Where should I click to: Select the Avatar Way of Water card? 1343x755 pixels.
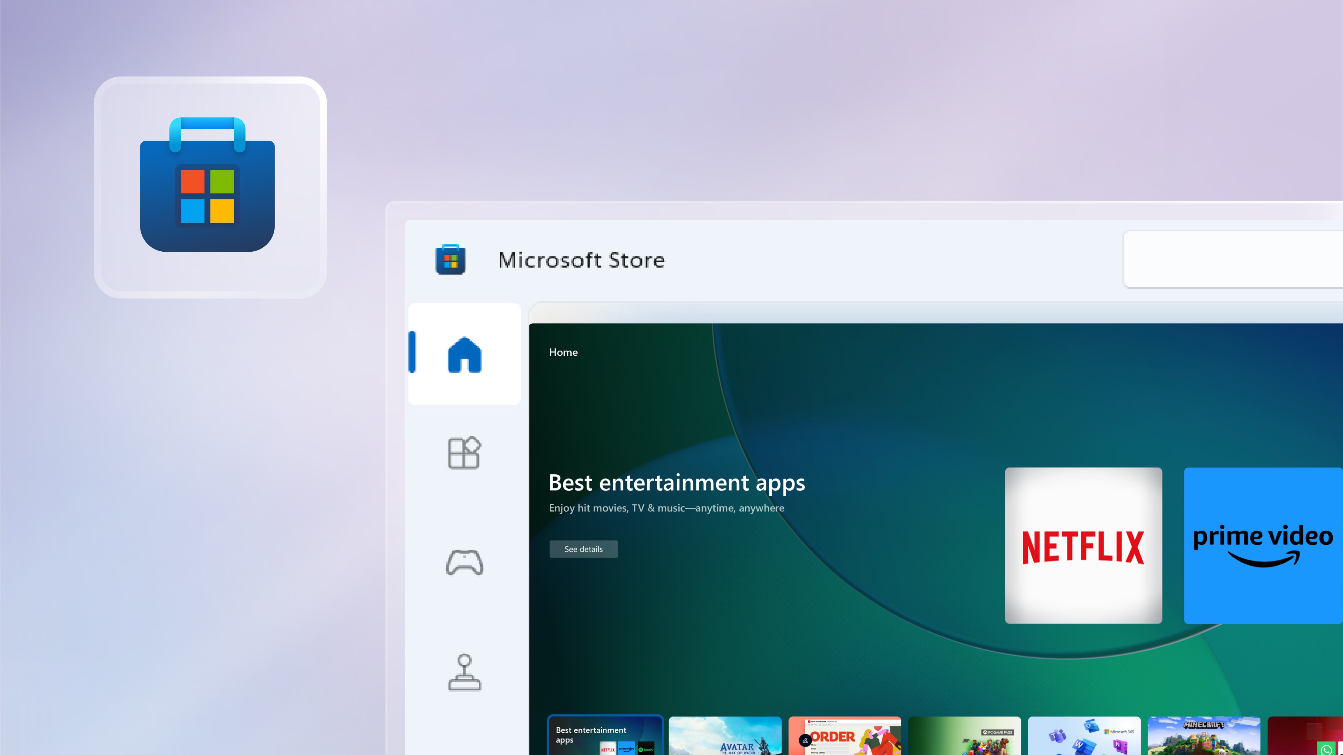click(x=725, y=735)
